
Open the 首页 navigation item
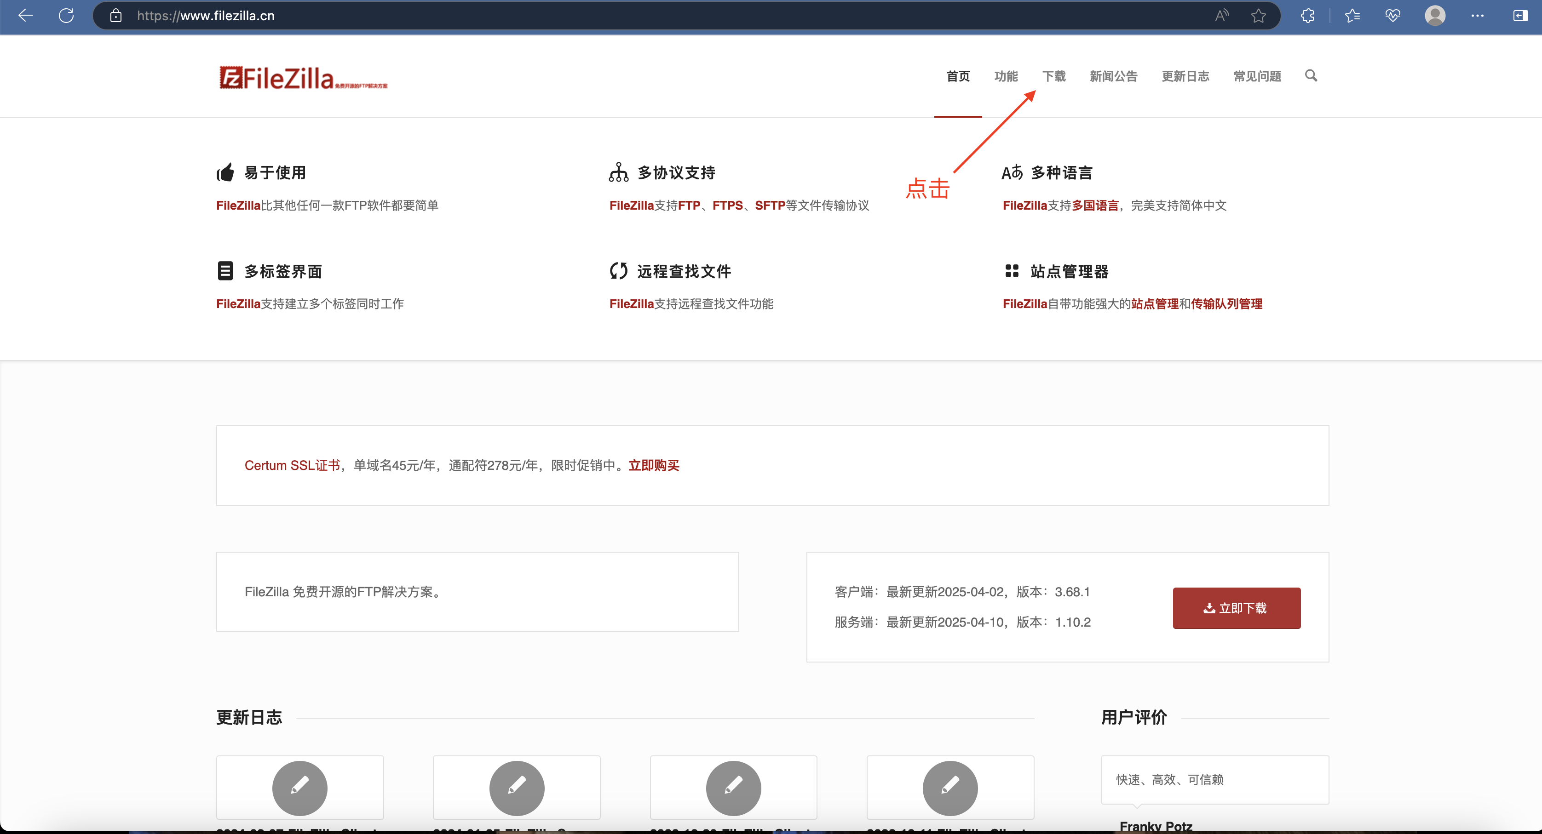(x=958, y=76)
